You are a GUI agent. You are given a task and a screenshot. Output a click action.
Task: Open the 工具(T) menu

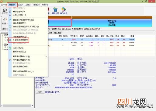coord(28,5)
